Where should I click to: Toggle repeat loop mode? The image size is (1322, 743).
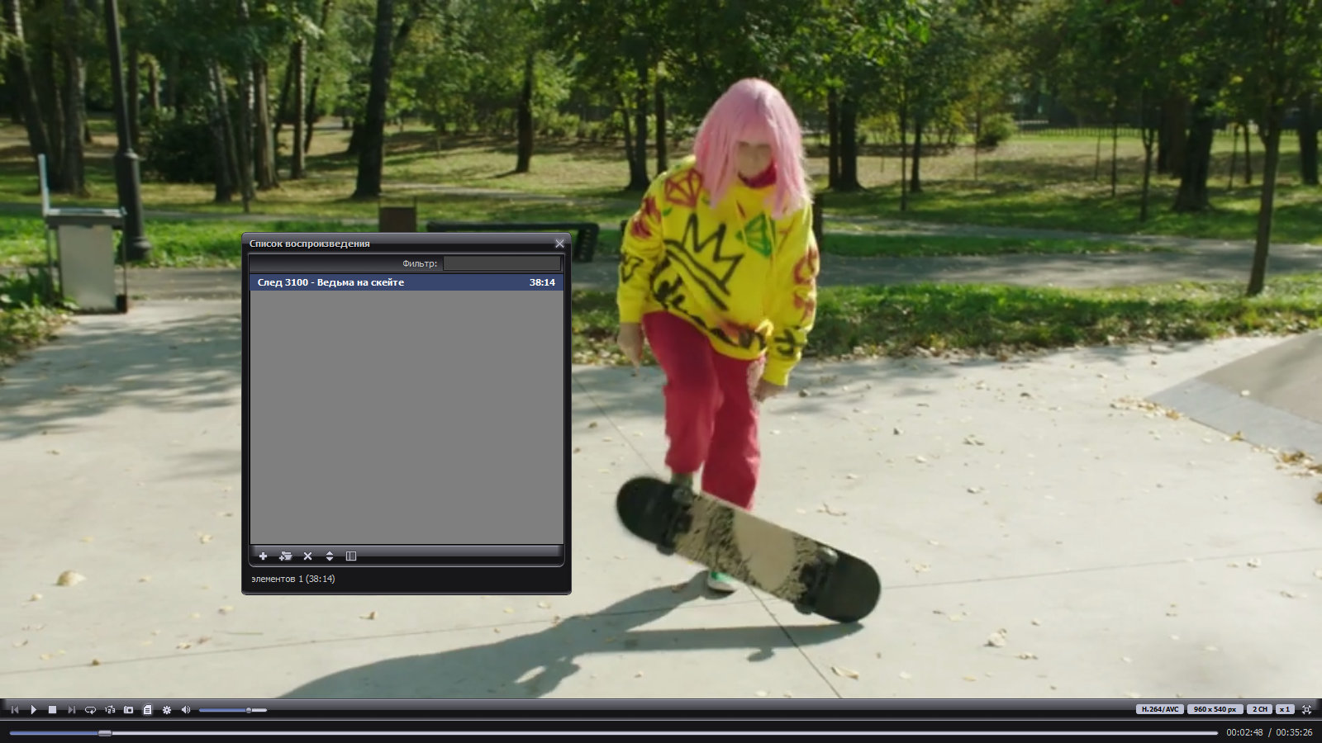click(x=90, y=709)
